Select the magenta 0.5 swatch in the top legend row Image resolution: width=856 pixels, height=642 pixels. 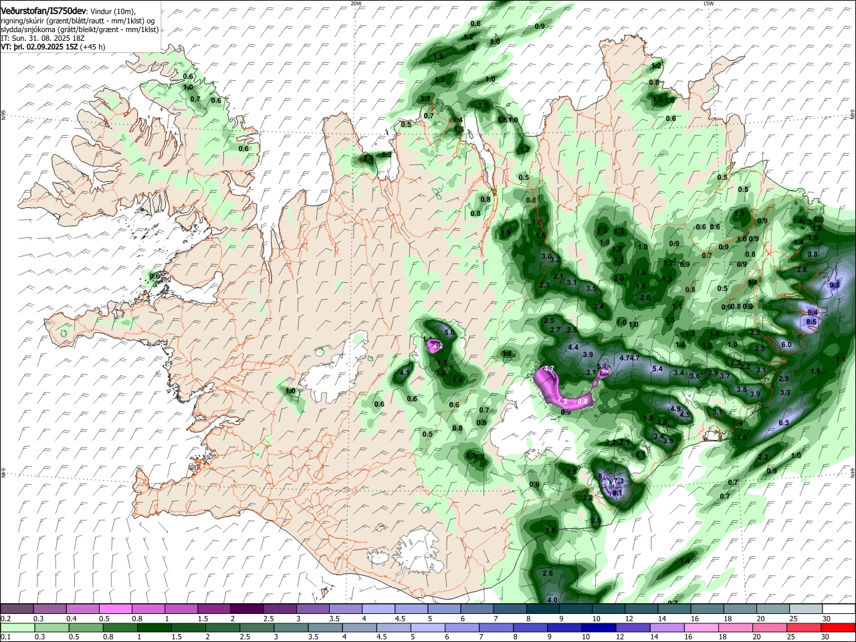(115, 609)
